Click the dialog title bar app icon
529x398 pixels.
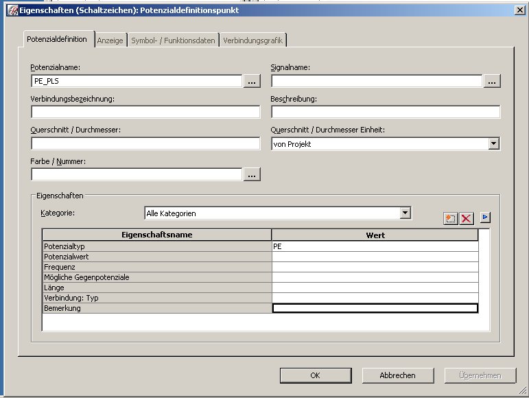[x=12, y=10]
